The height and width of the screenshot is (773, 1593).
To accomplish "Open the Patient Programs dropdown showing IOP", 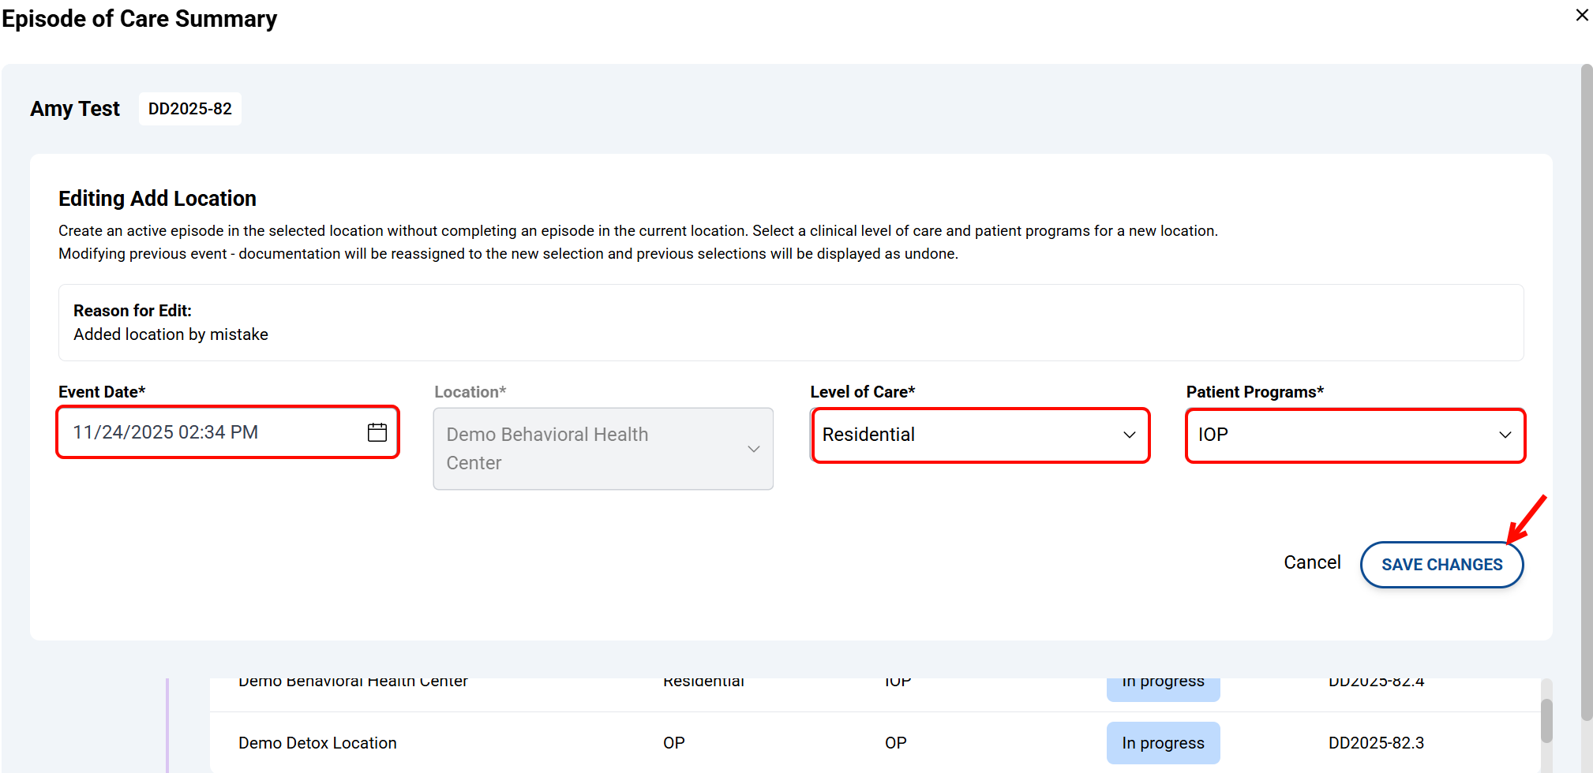I will (1355, 435).
